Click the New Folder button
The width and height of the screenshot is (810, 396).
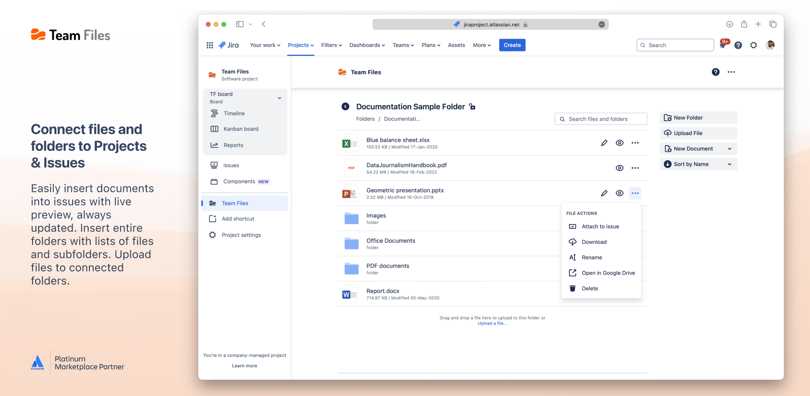click(x=698, y=118)
